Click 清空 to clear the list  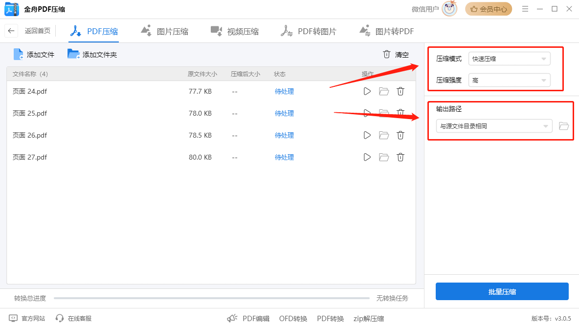coord(396,55)
